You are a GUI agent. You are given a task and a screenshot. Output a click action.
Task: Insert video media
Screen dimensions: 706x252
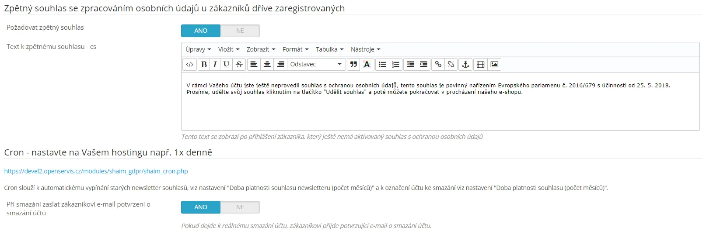click(480, 65)
